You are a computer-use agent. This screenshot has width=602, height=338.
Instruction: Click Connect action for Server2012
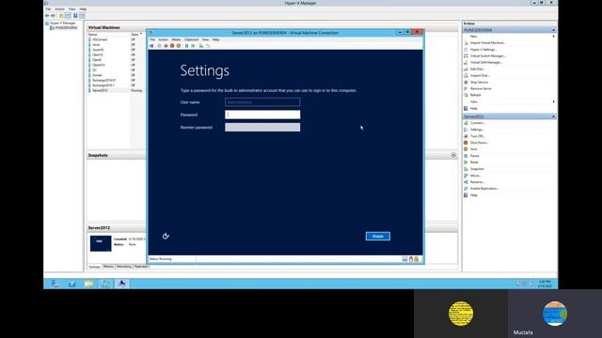(478, 123)
